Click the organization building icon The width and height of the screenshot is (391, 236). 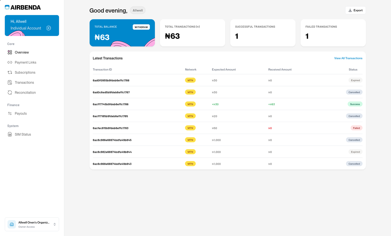(12, 224)
